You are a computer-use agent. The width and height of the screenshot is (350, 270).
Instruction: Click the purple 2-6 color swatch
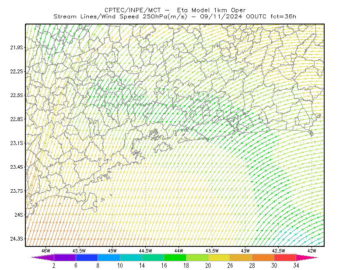[65, 257]
